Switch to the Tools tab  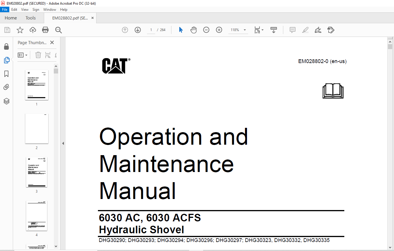(31, 18)
